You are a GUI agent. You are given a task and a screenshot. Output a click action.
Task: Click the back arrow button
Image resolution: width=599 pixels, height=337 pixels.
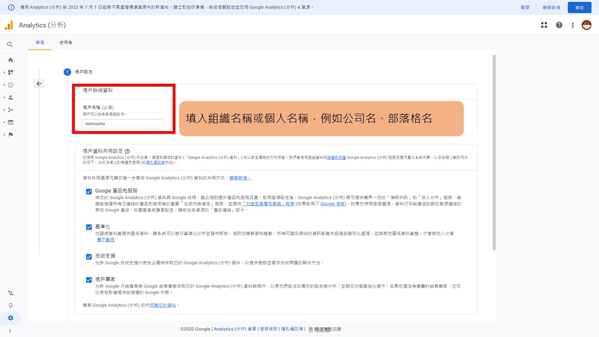39,84
